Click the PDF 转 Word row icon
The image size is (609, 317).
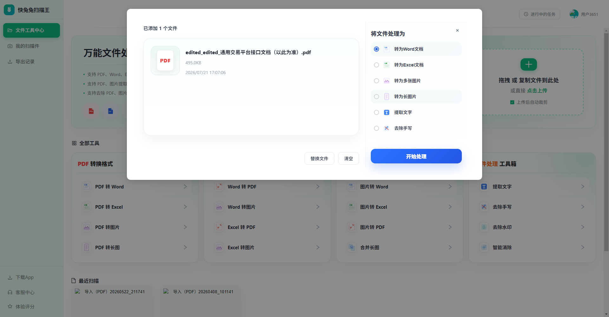[x=86, y=187]
